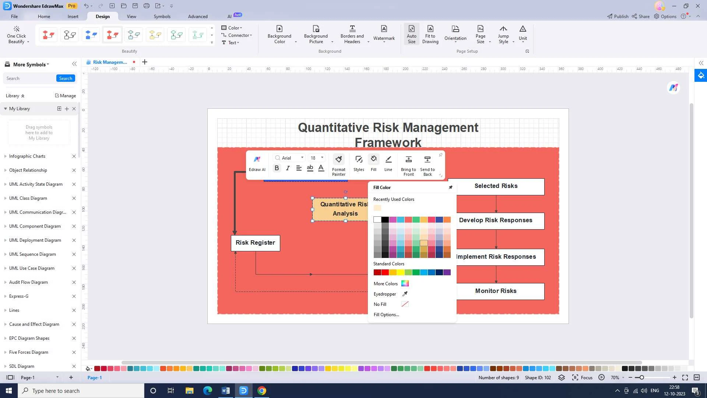Open the Symbols ribbon tab

[x=162, y=17]
